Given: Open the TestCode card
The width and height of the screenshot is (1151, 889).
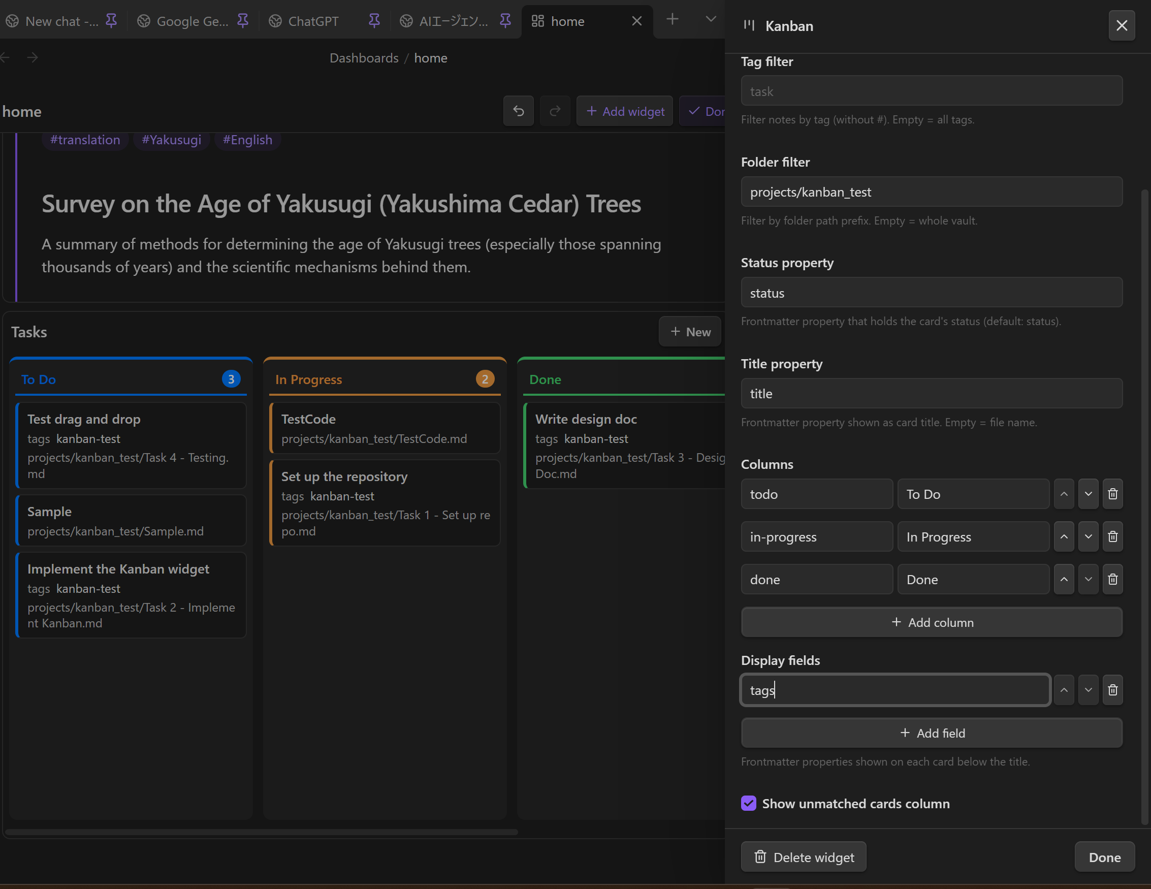Looking at the screenshot, I should point(385,428).
